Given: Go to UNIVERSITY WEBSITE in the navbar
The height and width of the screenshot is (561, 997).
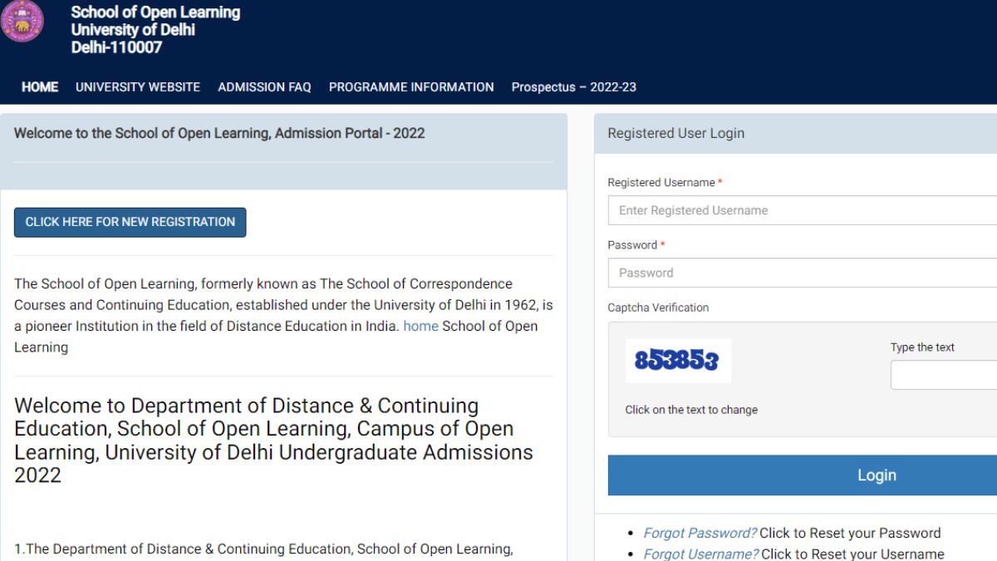Looking at the screenshot, I should tap(138, 87).
